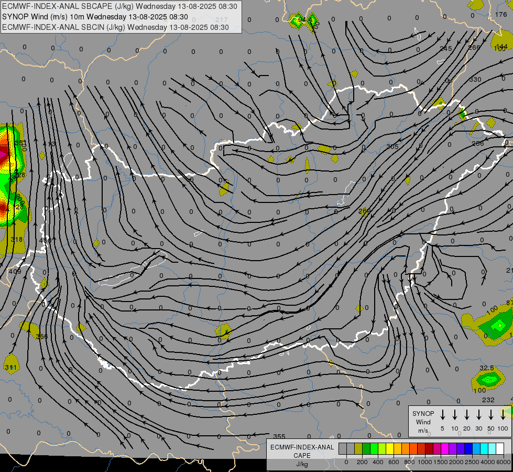This screenshot has width=513, height=472.
Task: Click the map value '176'
Action: coord(501,14)
